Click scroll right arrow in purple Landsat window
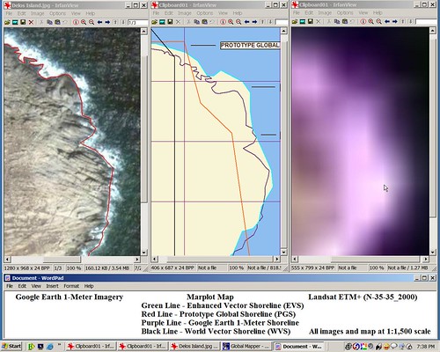 pyautogui.click(x=426, y=259)
